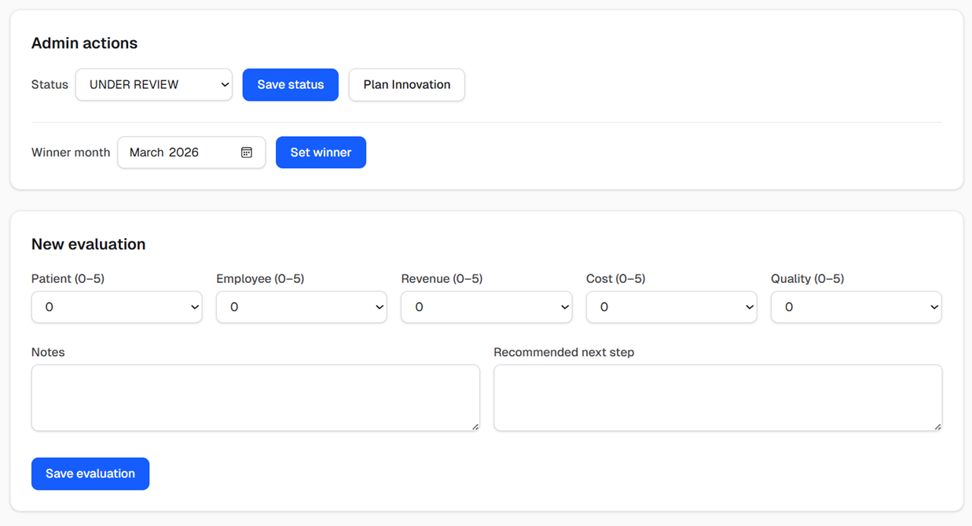The image size is (972, 526).
Task: Click the Recommended next step label
Action: tap(563, 352)
